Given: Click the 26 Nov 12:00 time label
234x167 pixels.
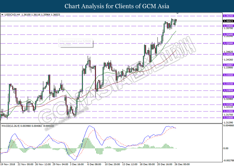Looking at the screenshot, I should 43,164.
